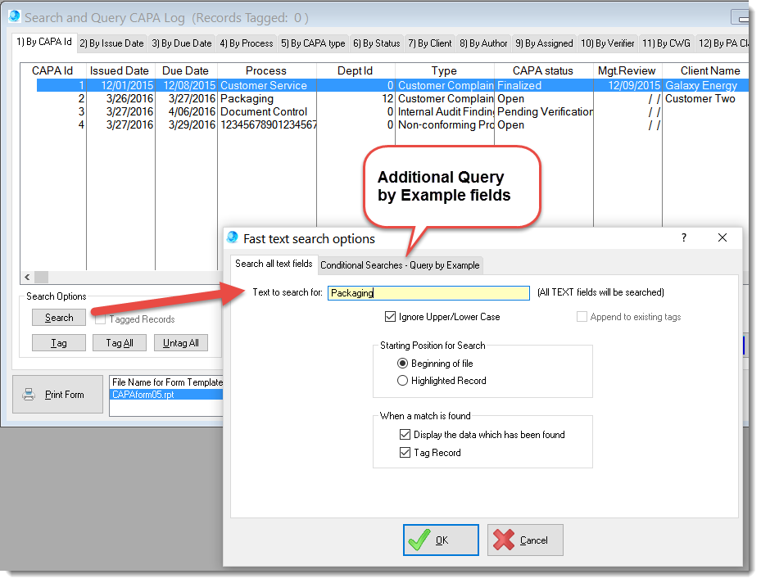Click the Tag All button
761x583 pixels.
(120, 343)
